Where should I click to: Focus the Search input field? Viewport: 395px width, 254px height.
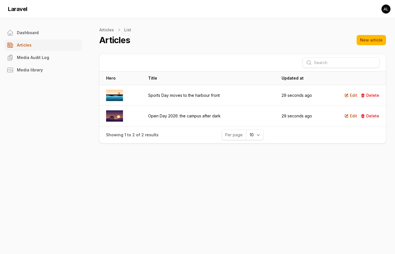[x=341, y=63]
